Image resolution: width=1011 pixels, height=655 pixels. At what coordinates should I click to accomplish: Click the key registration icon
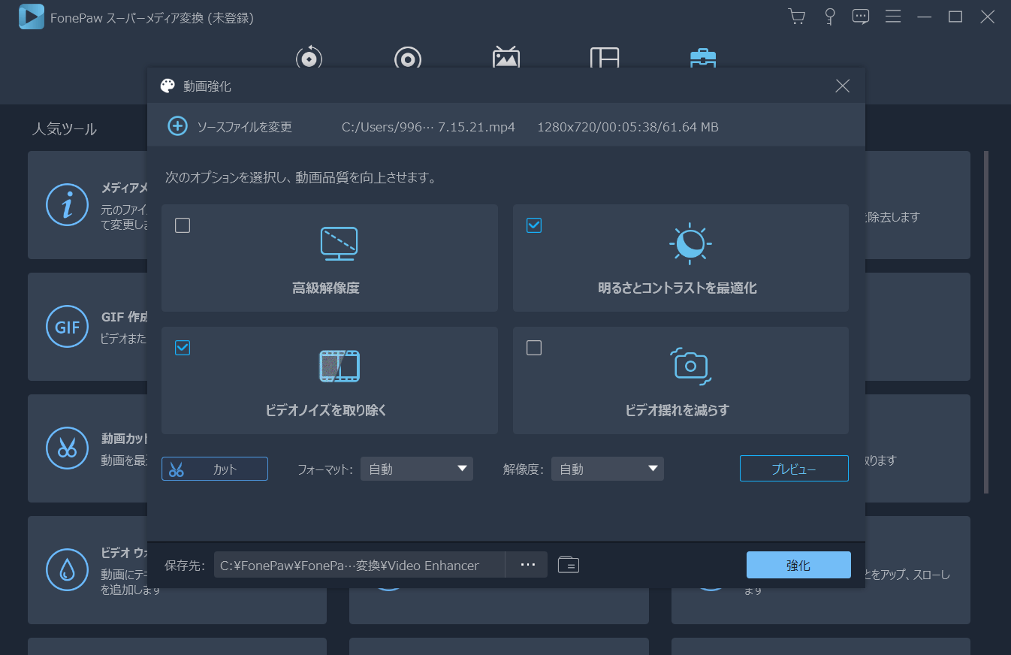830,17
